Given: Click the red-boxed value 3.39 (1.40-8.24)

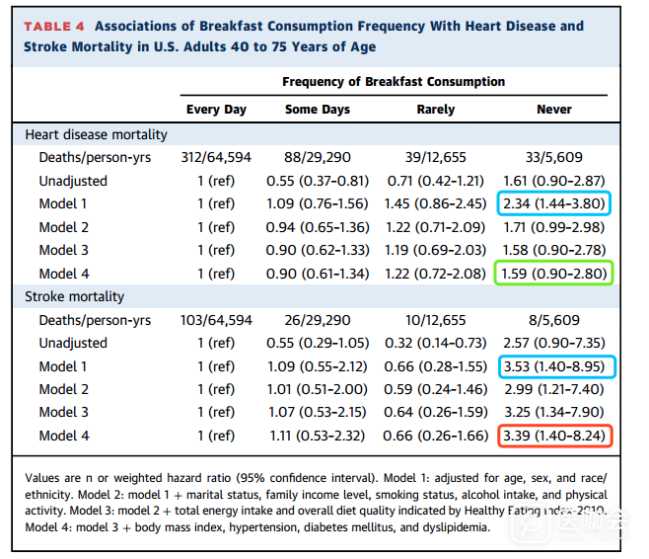Looking at the screenshot, I should pyautogui.click(x=554, y=435).
